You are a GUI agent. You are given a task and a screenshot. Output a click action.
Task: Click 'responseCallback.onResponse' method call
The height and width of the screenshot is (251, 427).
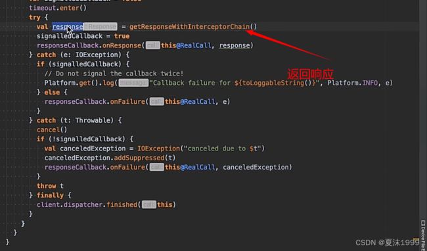89,45
